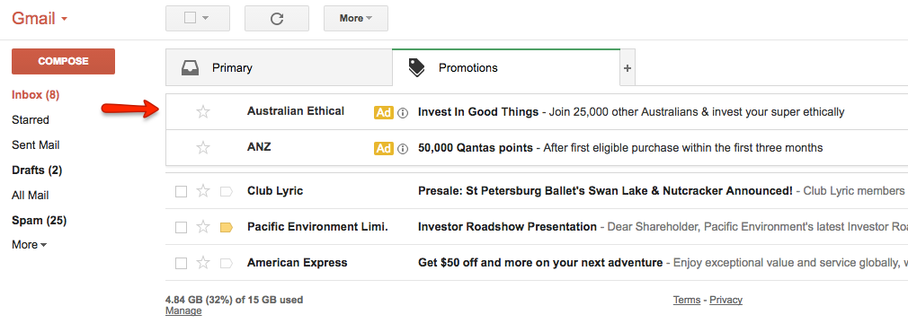Select the Promotions tab
This screenshot has width=908, height=332.
coord(506,67)
